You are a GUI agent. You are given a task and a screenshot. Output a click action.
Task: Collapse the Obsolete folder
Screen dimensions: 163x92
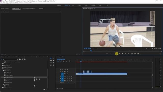click(3, 84)
